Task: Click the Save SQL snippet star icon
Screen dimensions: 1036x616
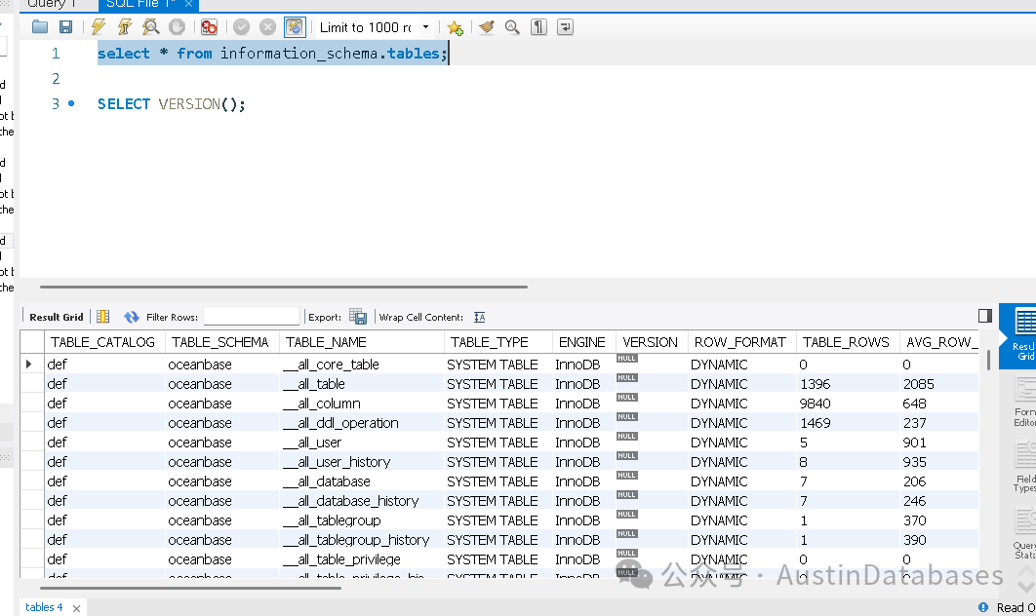Action: (455, 26)
